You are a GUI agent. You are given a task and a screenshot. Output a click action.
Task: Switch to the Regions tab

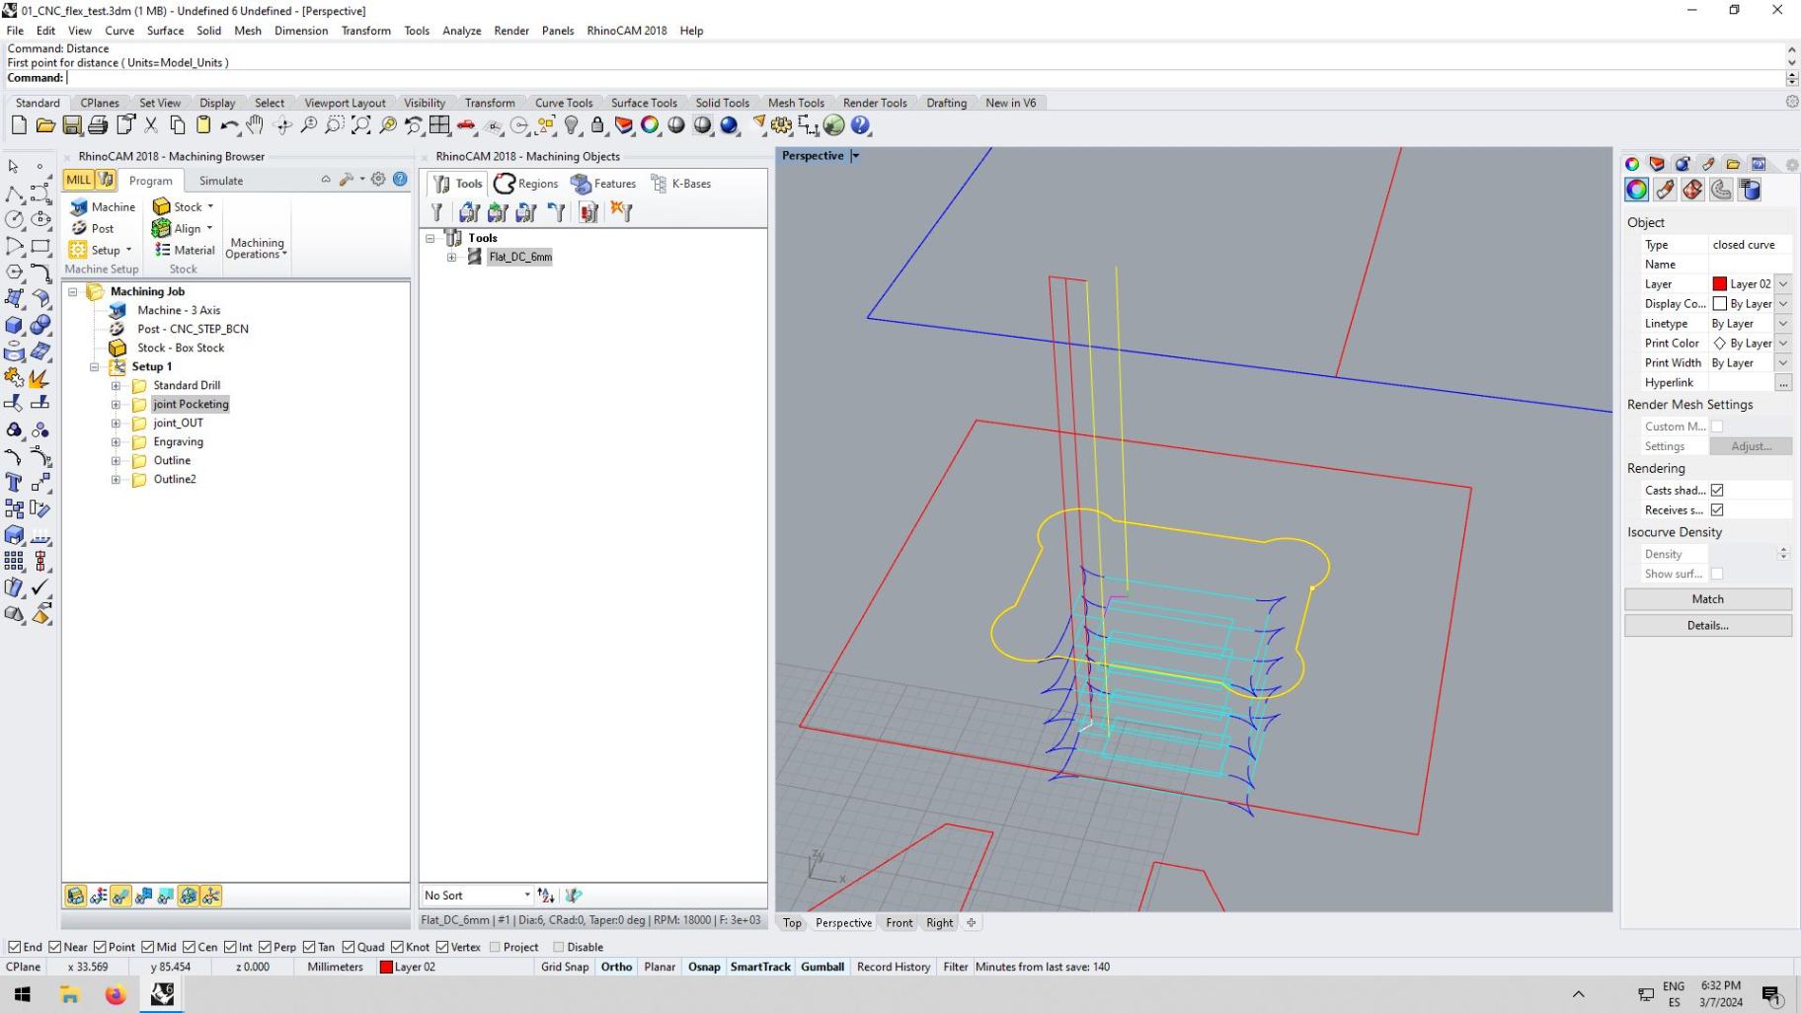tap(527, 184)
